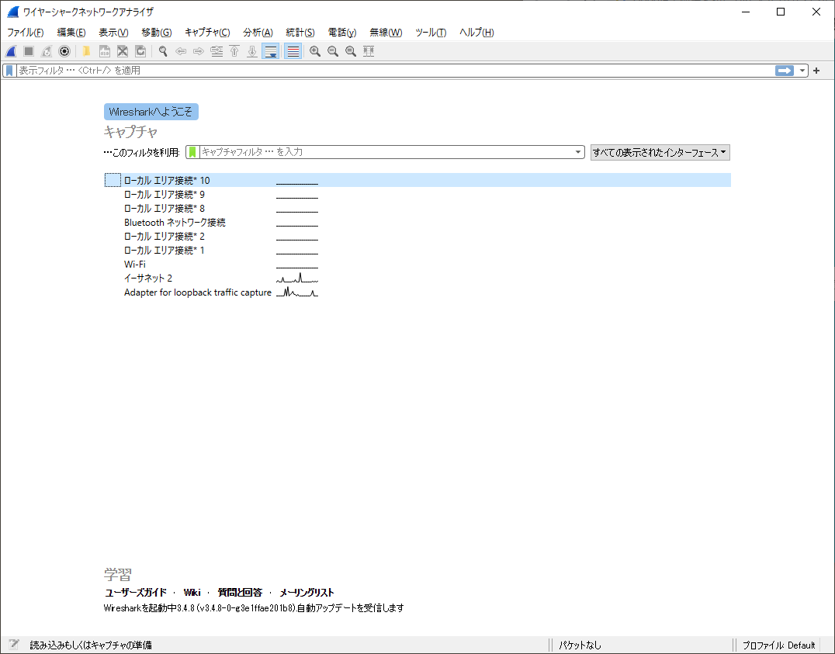Reset zoom to normal size icon
Image resolution: width=835 pixels, height=654 pixels.
point(351,51)
